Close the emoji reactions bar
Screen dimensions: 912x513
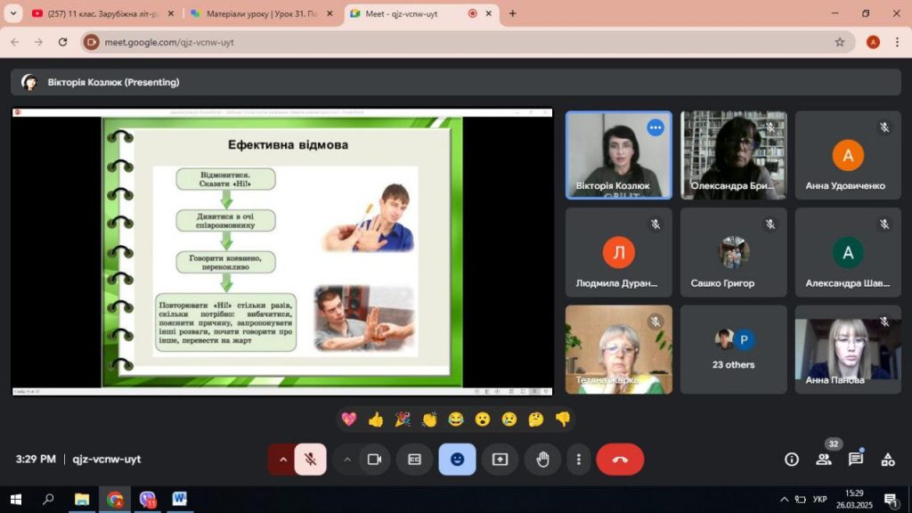click(457, 460)
